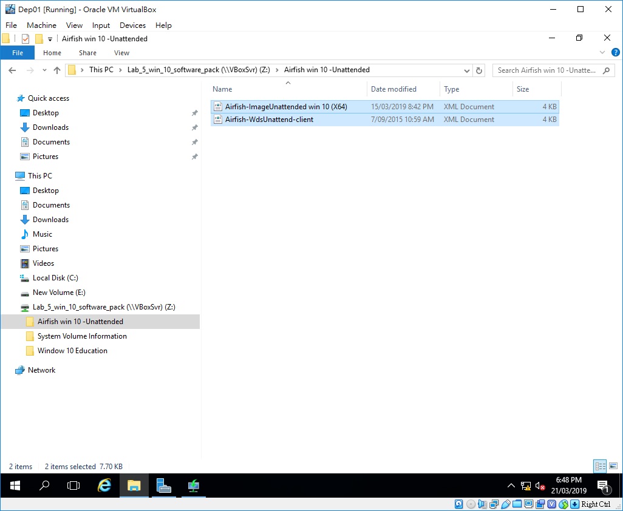Switch to Details view layout button
The width and height of the screenshot is (623, 511).
(600, 466)
